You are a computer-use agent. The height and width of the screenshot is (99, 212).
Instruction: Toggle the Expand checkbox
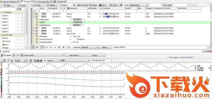61,5
